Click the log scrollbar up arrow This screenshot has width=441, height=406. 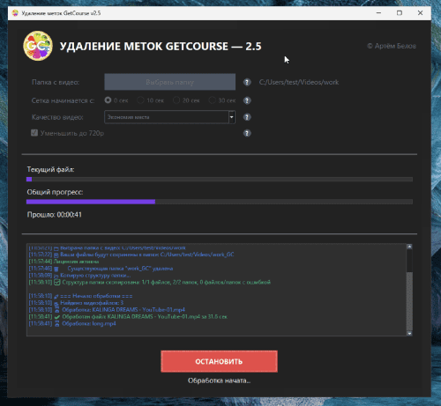pyautogui.click(x=409, y=247)
